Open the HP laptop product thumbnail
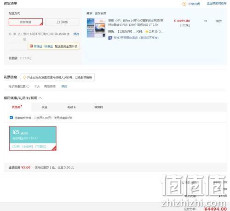230x211 pixels. point(96,28)
